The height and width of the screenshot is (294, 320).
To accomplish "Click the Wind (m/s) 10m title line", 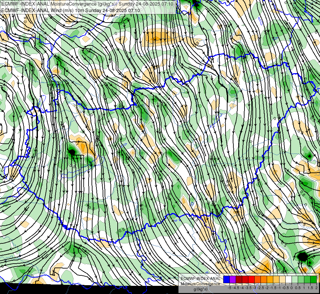I will point(71,10).
